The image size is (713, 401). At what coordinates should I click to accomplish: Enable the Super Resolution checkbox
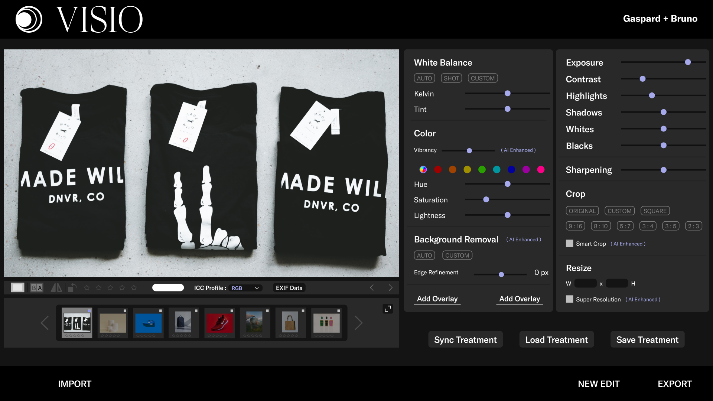570,299
